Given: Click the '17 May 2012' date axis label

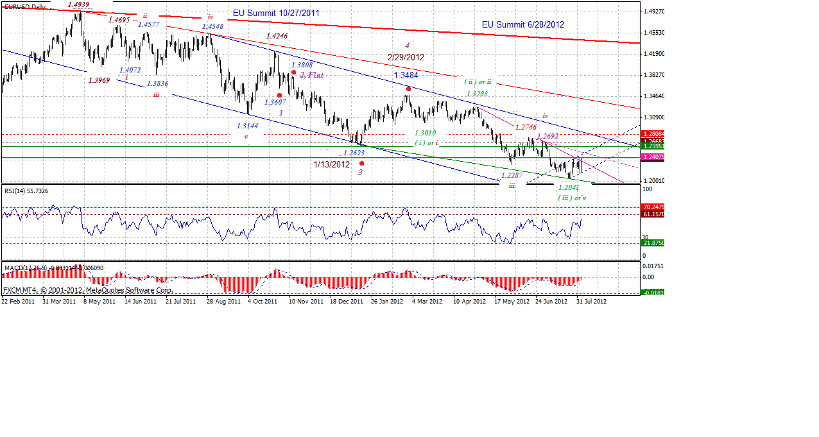Looking at the screenshot, I should coord(512,300).
